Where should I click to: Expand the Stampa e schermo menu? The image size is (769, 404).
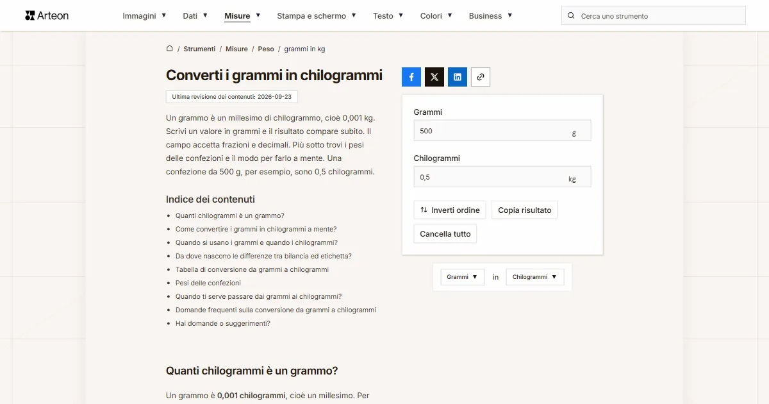pos(317,16)
